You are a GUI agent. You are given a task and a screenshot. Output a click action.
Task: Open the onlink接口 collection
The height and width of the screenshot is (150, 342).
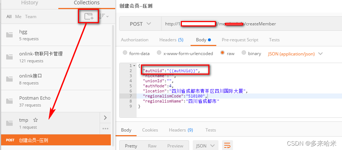click(56, 79)
